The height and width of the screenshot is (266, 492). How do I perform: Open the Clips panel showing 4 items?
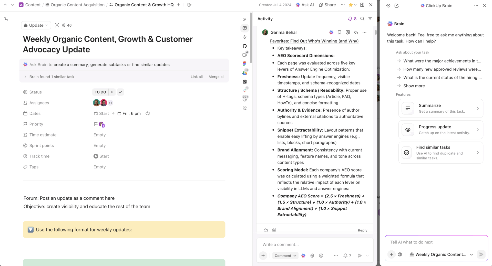point(244,55)
